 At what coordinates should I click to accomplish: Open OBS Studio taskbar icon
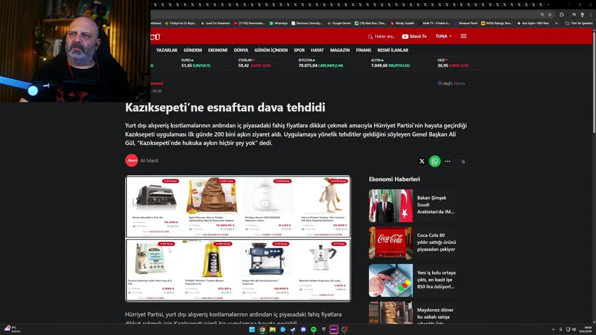344,329
